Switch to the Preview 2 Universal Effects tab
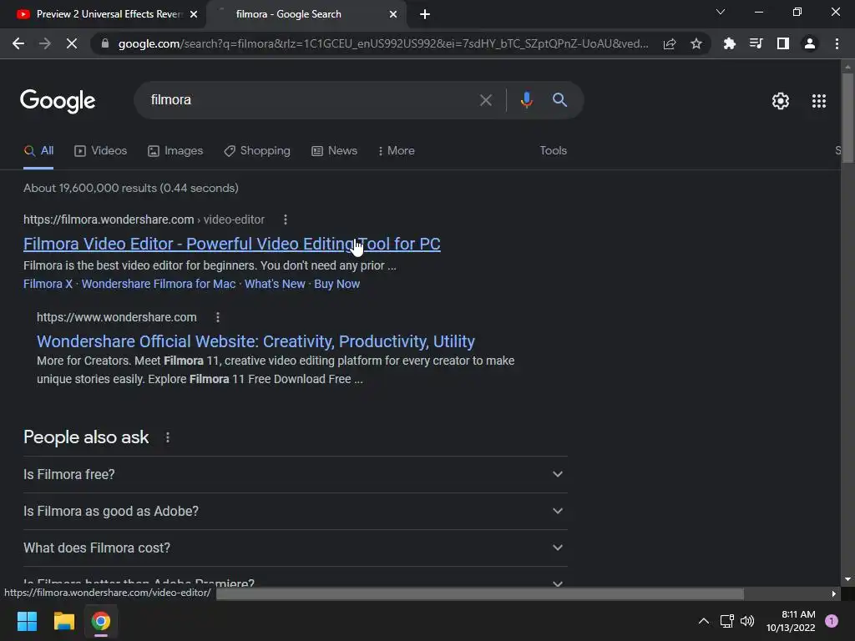 click(x=103, y=14)
